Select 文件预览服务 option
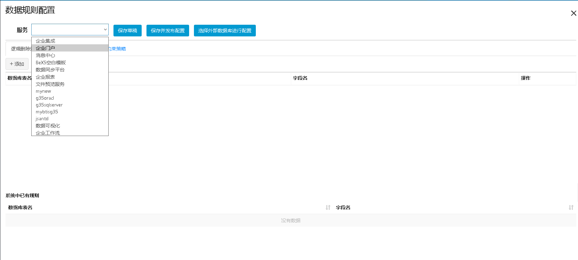 click(50, 84)
